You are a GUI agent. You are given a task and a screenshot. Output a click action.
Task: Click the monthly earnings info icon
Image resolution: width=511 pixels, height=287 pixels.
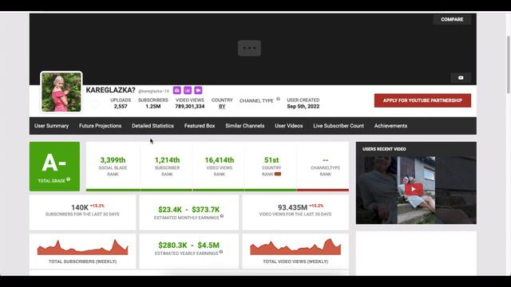tap(222, 216)
